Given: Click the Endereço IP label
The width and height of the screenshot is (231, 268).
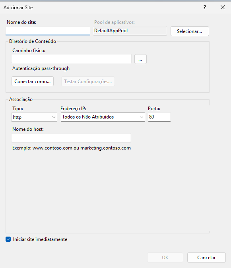Looking at the screenshot, I should click(73, 109).
